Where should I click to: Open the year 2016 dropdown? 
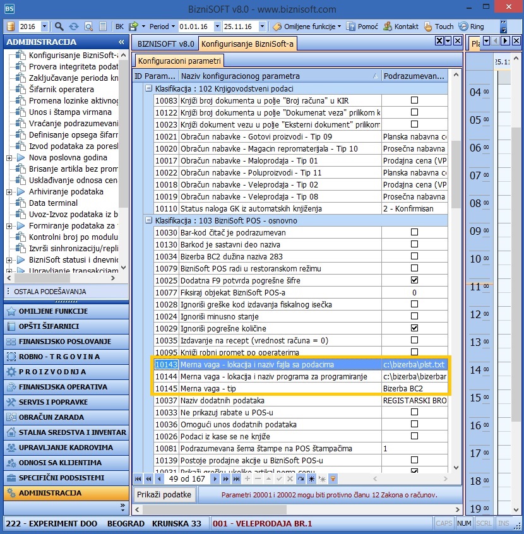(x=44, y=27)
